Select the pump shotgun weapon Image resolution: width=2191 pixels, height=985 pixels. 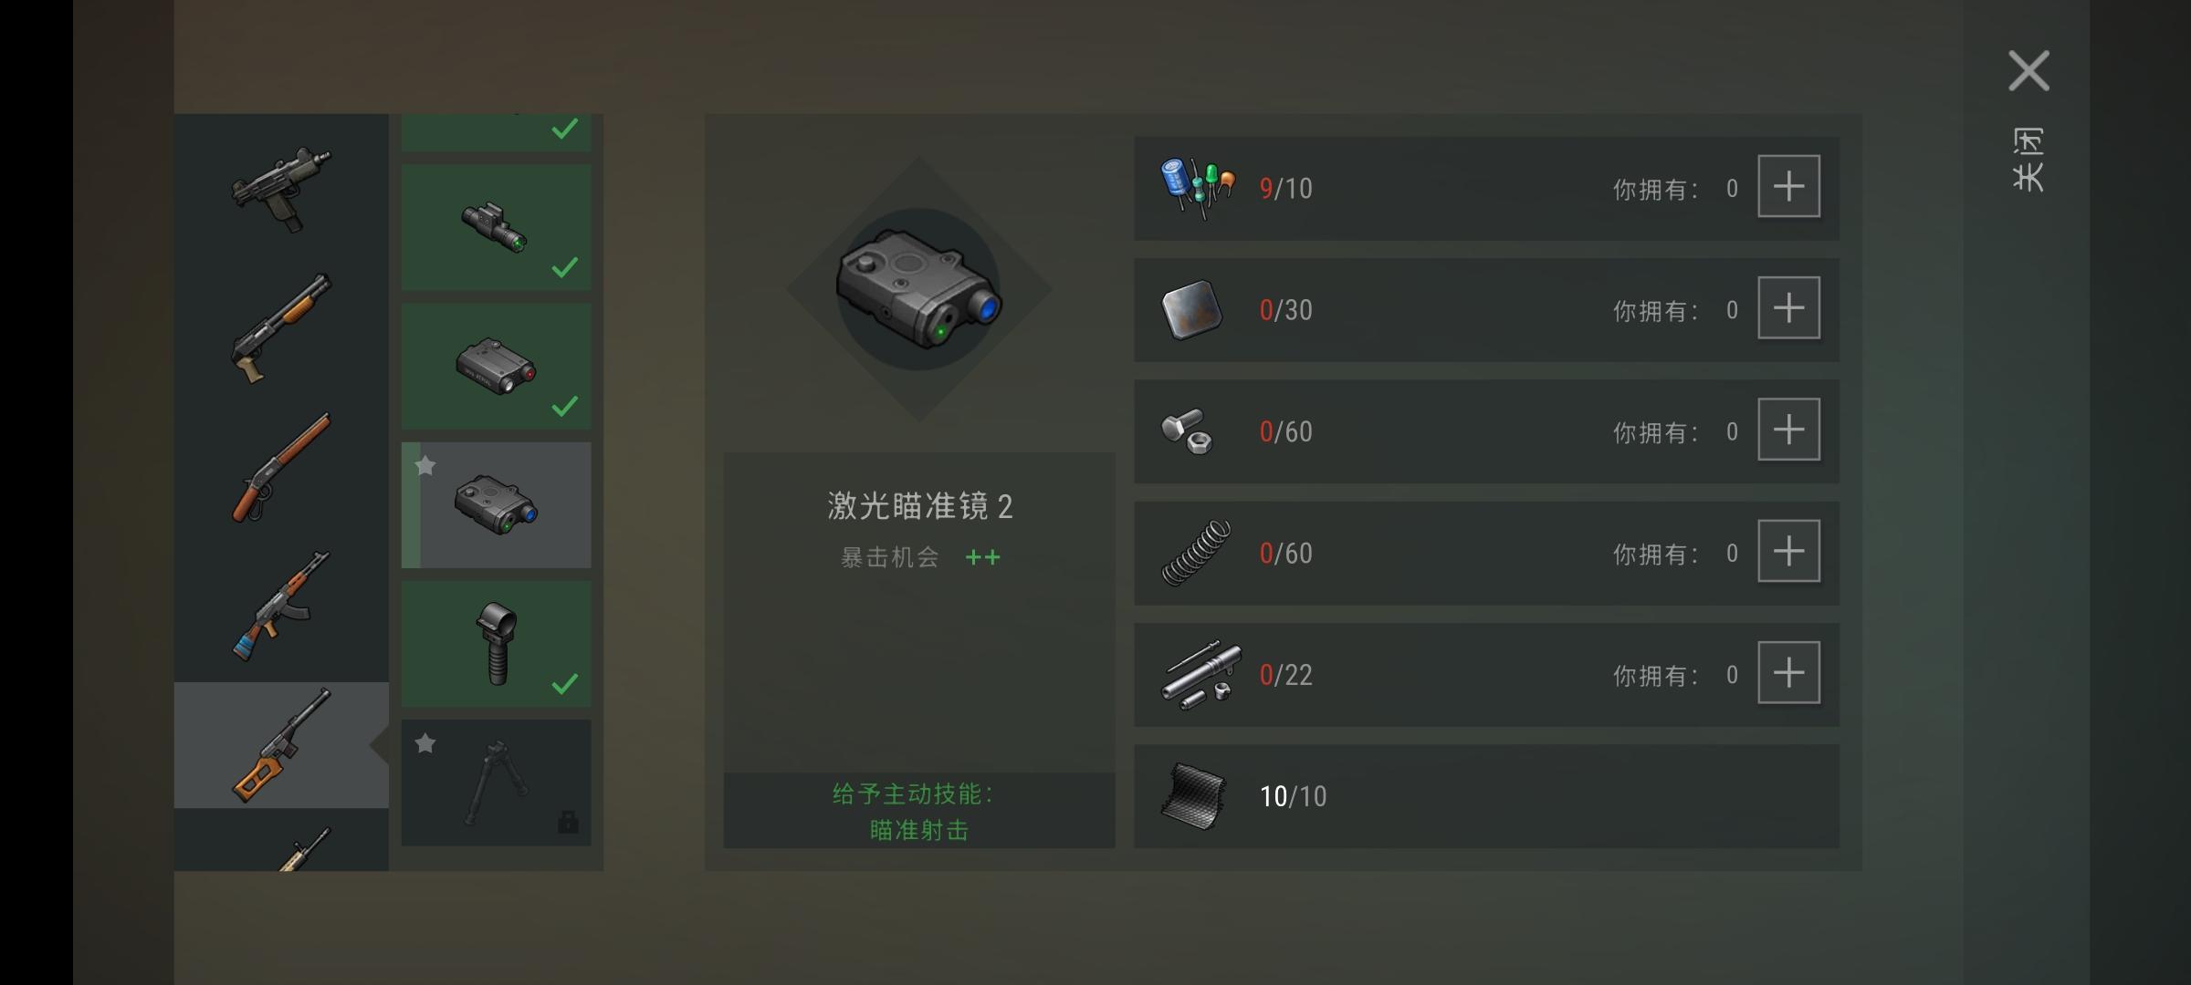coord(281,328)
